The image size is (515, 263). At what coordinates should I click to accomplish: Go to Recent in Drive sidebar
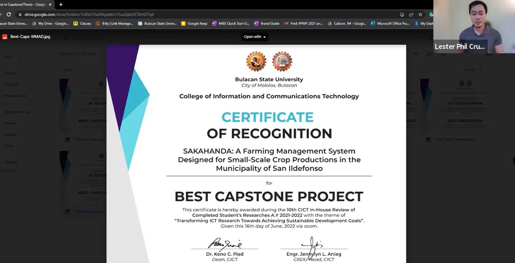(10, 123)
